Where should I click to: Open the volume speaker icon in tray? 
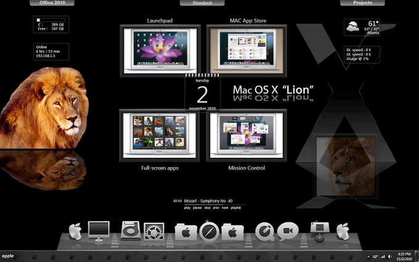coord(390,256)
